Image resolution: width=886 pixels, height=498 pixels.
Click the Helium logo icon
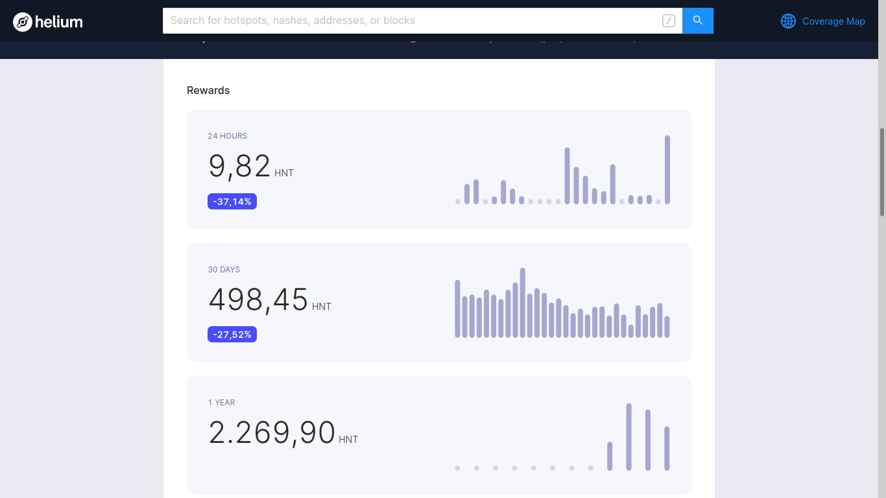[x=23, y=22]
